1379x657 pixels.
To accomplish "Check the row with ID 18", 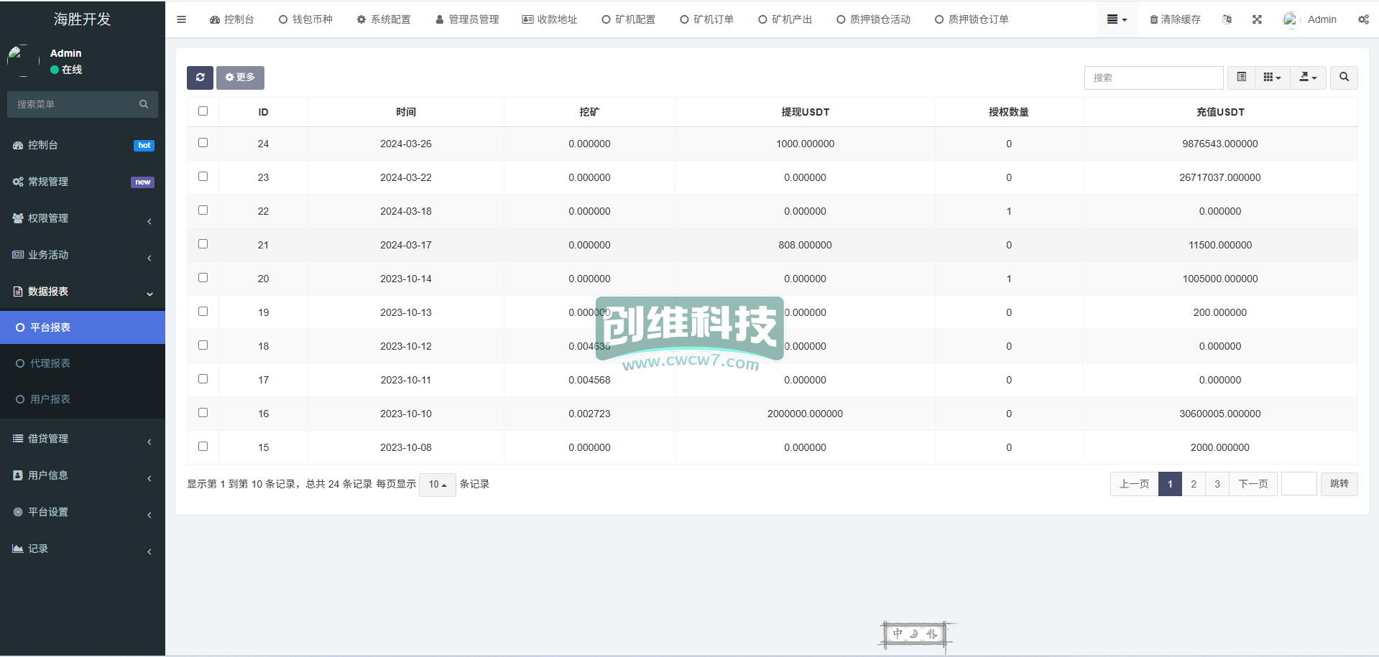I will tap(203, 345).
